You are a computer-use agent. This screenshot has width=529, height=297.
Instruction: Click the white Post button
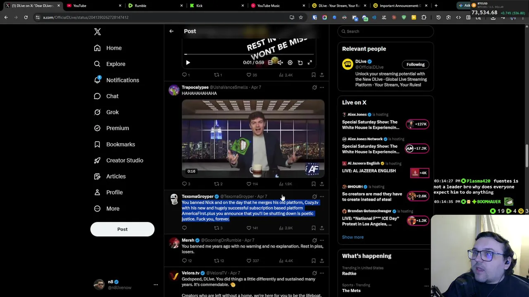pos(122,229)
